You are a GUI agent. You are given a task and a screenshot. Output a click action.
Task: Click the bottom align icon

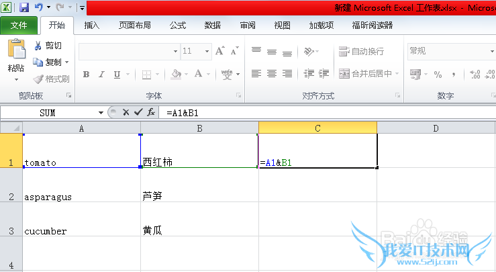(x=287, y=52)
